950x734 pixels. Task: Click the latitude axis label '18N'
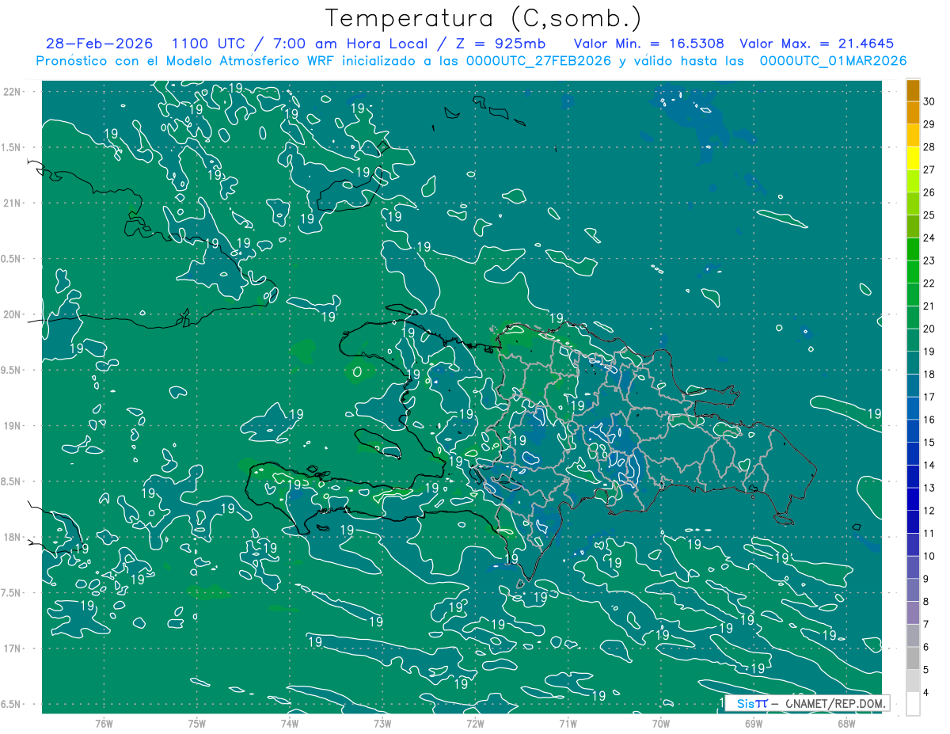13,537
